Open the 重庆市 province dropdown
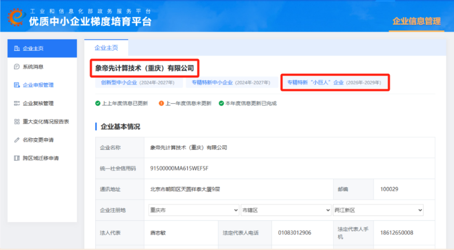The width and height of the screenshot is (454, 250). coord(194,210)
